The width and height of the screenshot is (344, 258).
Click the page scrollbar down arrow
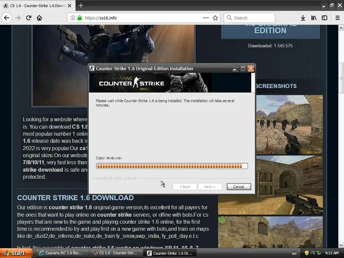tap(341, 245)
